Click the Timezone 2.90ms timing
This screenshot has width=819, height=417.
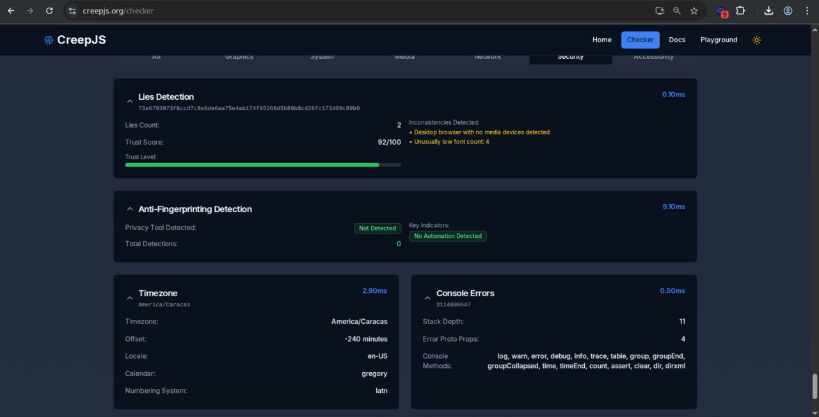pyautogui.click(x=375, y=290)
